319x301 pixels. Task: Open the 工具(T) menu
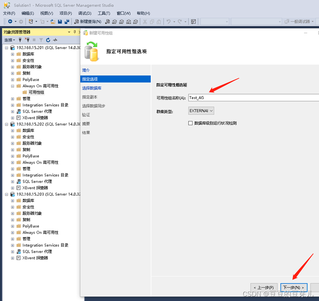(x=104, y=13)
